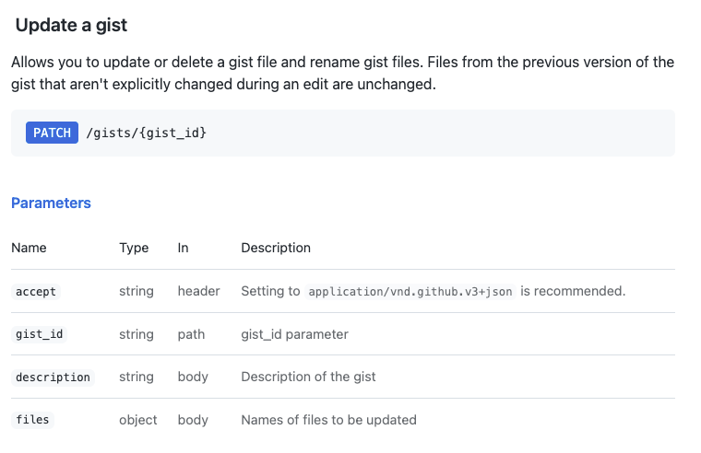Click path value in gist_id row
701x453 pixels.
[x=191, y=334]
